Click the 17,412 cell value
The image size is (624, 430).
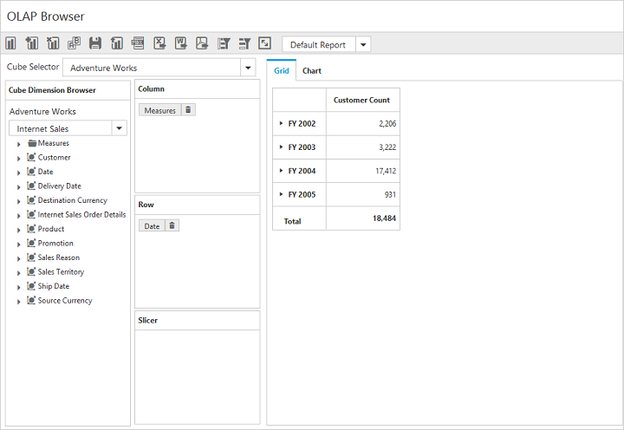click(386, 171)
